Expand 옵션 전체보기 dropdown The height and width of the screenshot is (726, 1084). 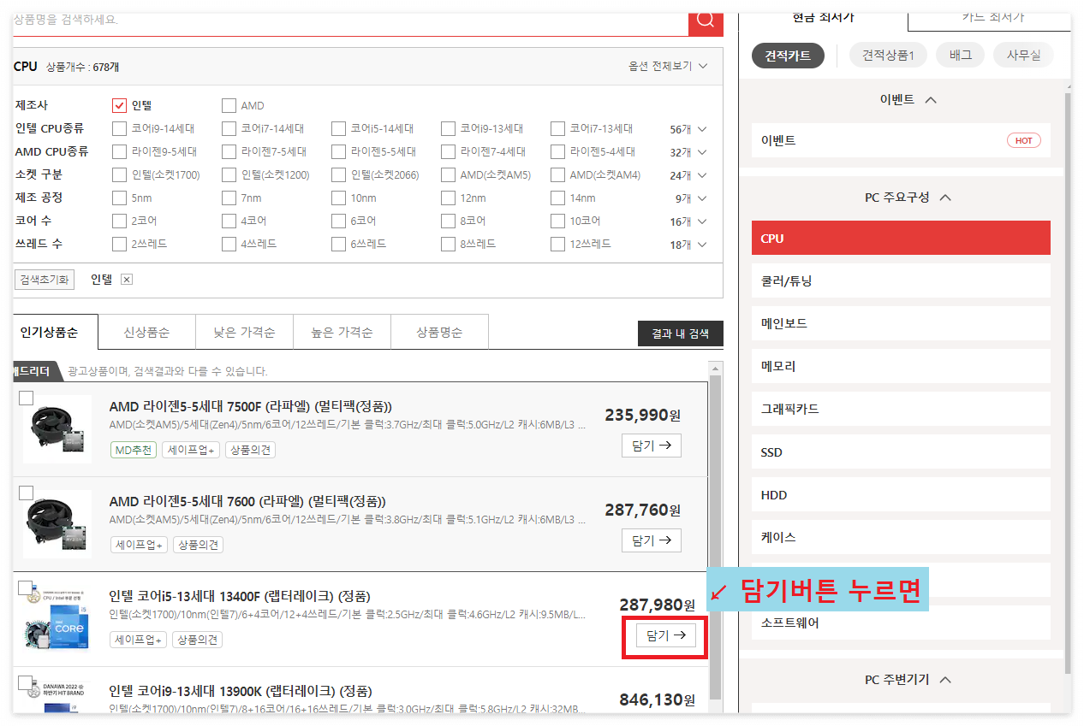[x=668, y=66]
